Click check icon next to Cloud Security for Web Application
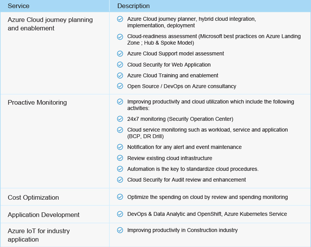 120,65
